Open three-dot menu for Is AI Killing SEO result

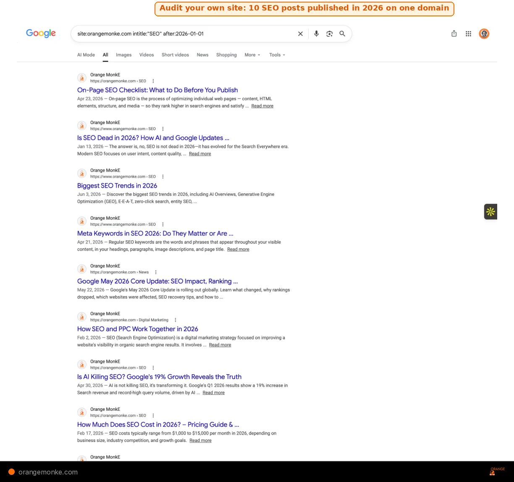tap(153, 368)
